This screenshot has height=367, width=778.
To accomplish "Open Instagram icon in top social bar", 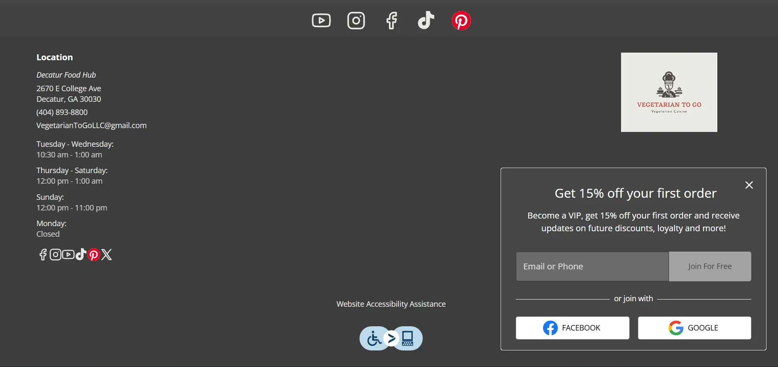I will 356,20.
